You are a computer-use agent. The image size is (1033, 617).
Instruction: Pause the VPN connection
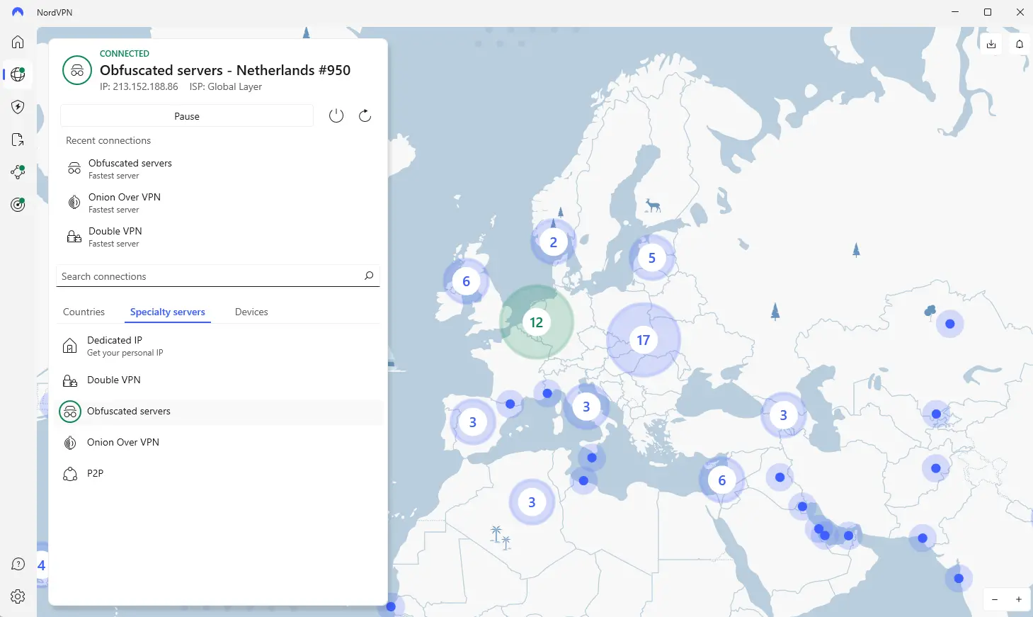pyautogui.click(x=186, y=115)
